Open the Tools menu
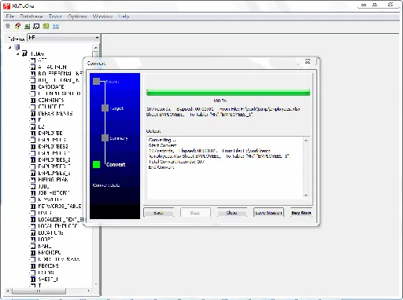 pyautogui.click(x=55, y=16)
